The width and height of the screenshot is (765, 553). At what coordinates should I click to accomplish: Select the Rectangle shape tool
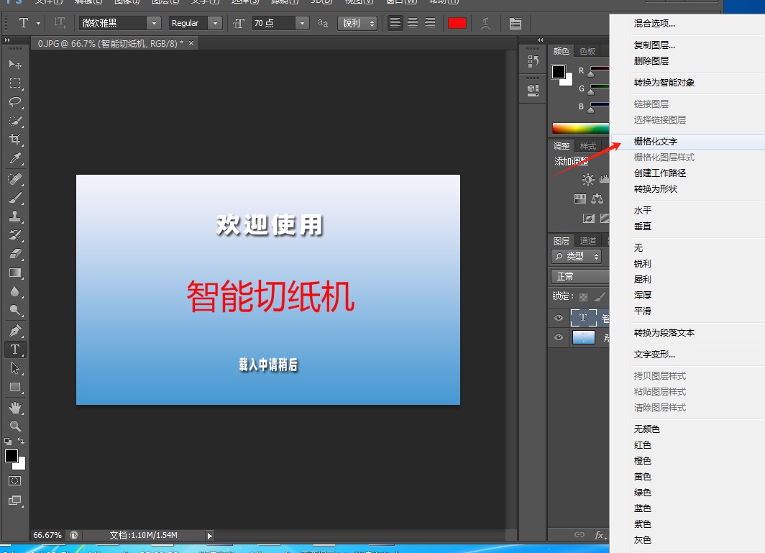click(x=15, y=387)
